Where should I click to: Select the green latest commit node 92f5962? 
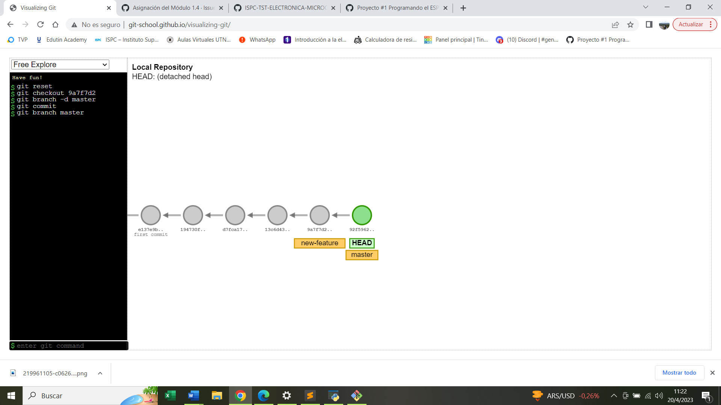pos(361,215)
